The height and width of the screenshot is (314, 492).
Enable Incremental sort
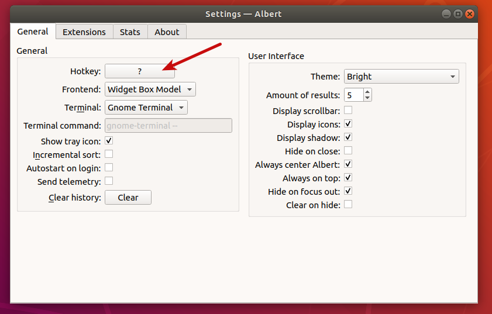pyautogui.click(x=109, y=154)
